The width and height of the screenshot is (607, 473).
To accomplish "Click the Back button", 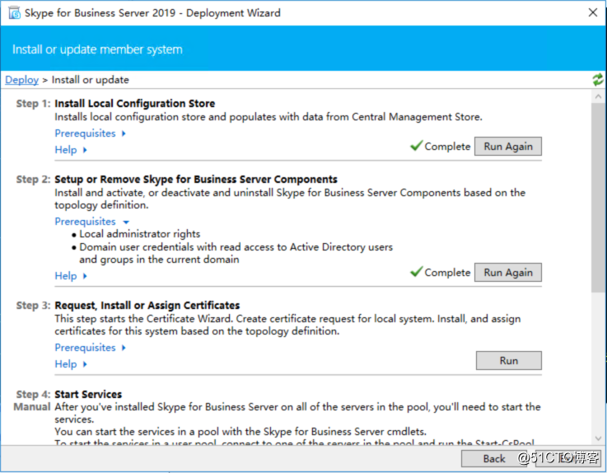I will click(494, 459).
